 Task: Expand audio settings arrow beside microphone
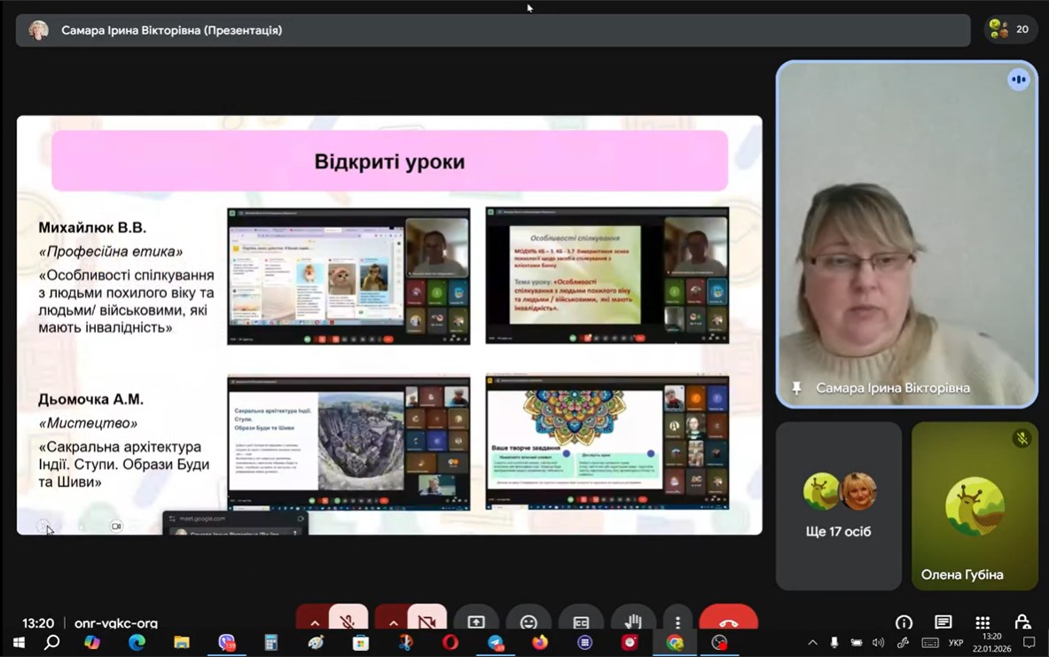(x=314, y=621)
